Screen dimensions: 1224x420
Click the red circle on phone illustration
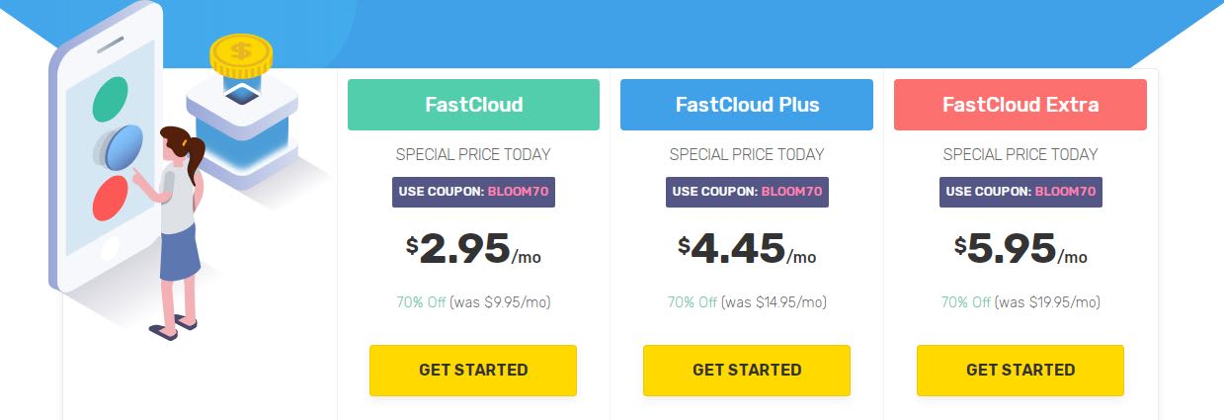(110, 198)
